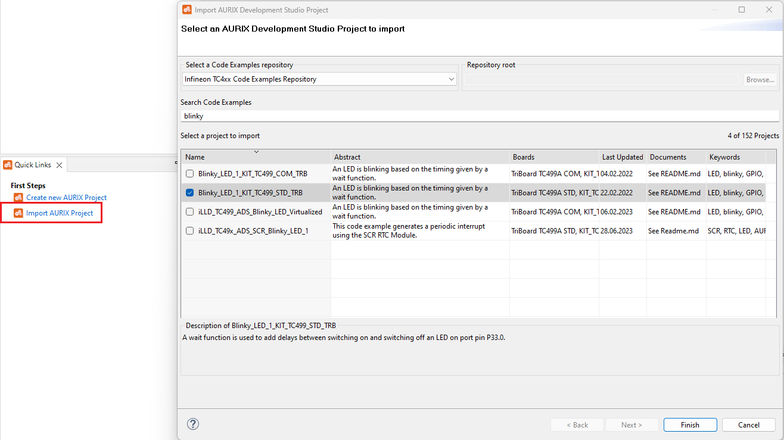Check Blinky_LED_1_KIT_TC499_COM_TRB project checkbox
This screenshot has height=440, width=784.
pyautogui.click(x=189, y=173)
